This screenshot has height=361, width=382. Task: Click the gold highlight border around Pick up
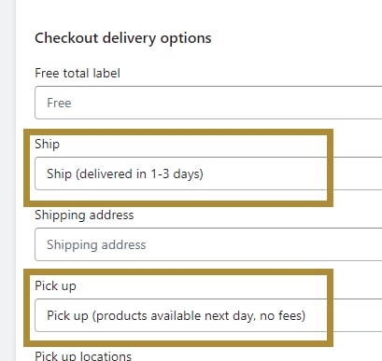[178, 272]
